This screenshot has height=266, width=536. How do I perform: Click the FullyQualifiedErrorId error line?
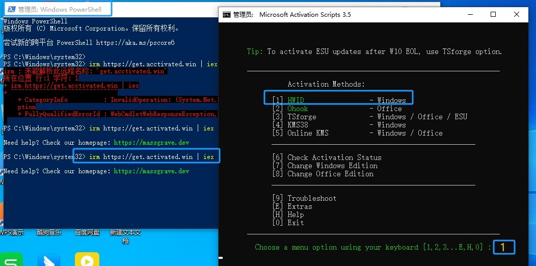[x=118, y=114]
